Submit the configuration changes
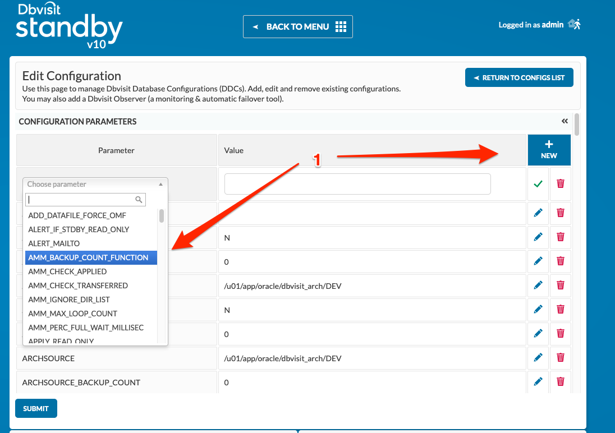The height and width of the screenshot is (433, 615). (36, 408)
